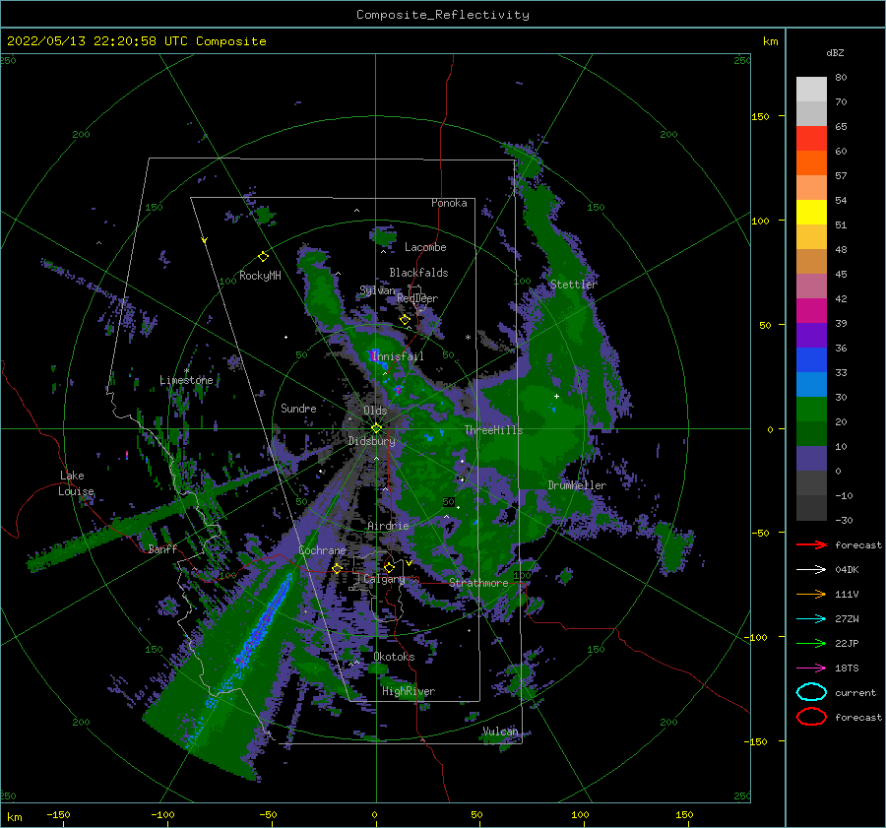Click the Sundre town label
Screen dimensions: 886x828
pyautogui.click(x=298, y=408)
